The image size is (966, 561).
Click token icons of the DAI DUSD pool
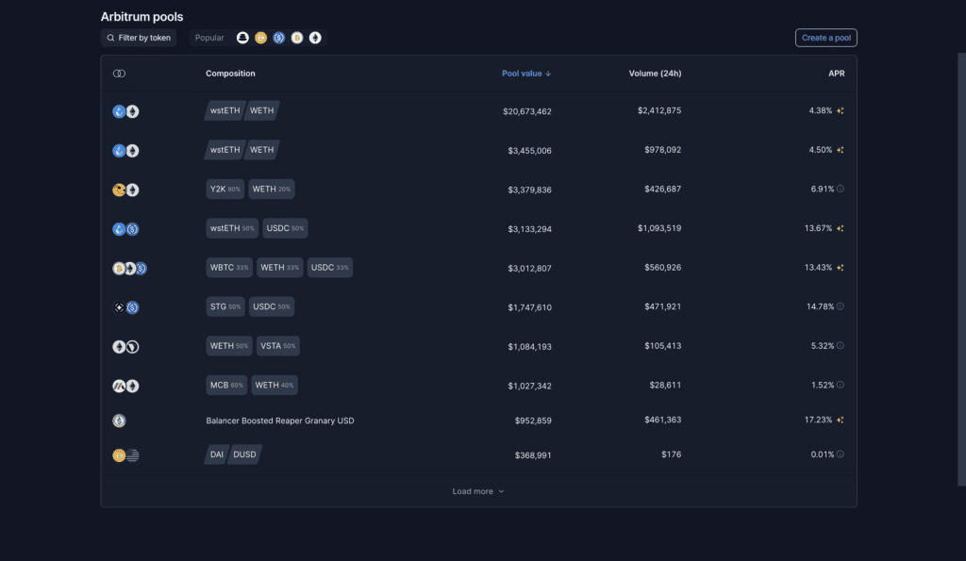(x=125, y=455)
